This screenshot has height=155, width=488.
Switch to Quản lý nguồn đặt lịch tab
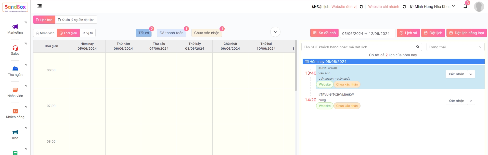[76, 20]
